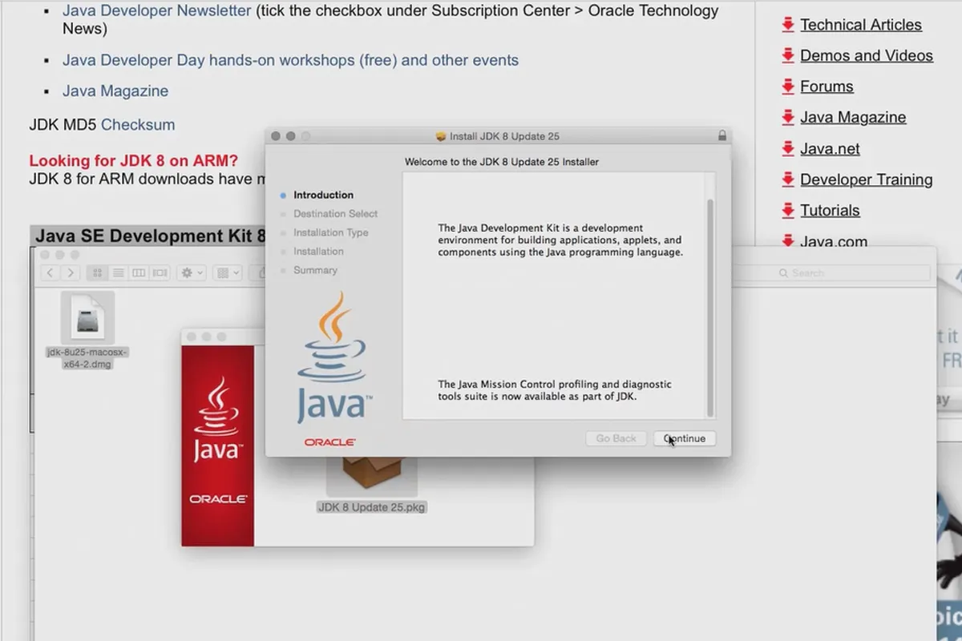Screen dimensions: 962x641
Task: Open the Java.com sidebar link
Action: tap(834, 242)
